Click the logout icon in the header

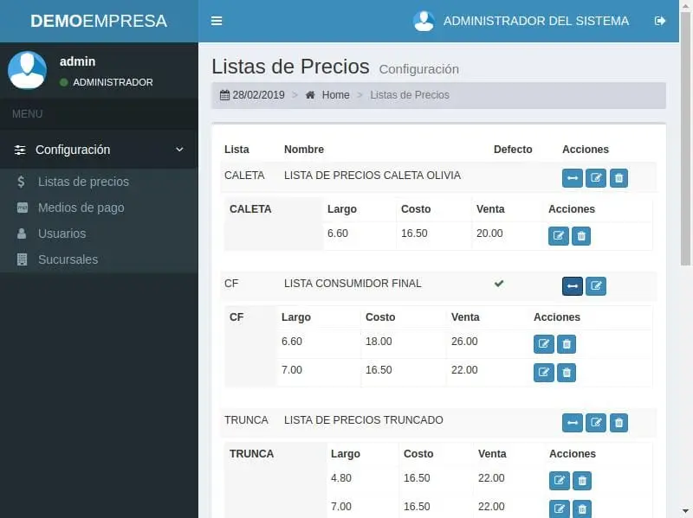(660, 21)
